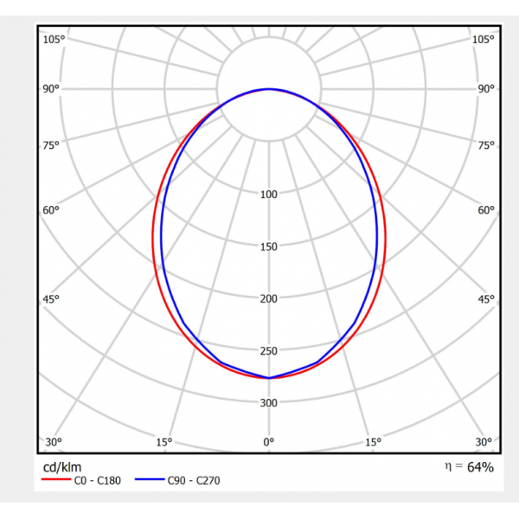Click the 'cd/klm' unit label
519x519 pixels.
pos(62,467)
